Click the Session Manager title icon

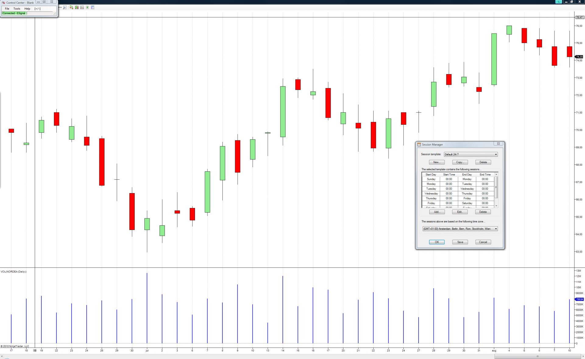(419, 145)
